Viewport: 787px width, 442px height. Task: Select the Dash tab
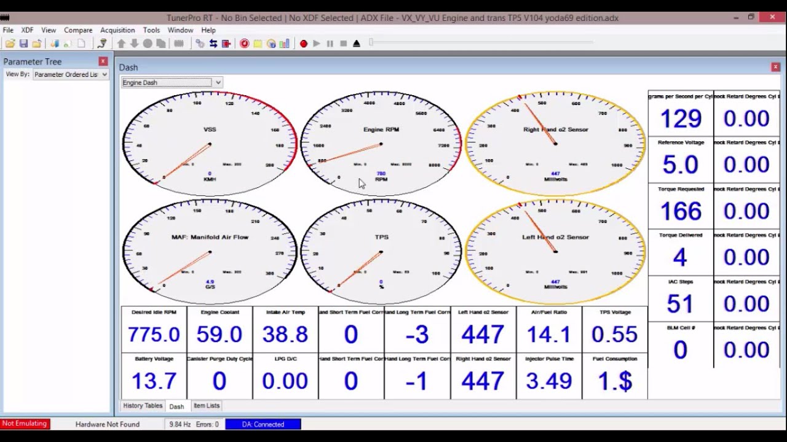pos(176,406)
